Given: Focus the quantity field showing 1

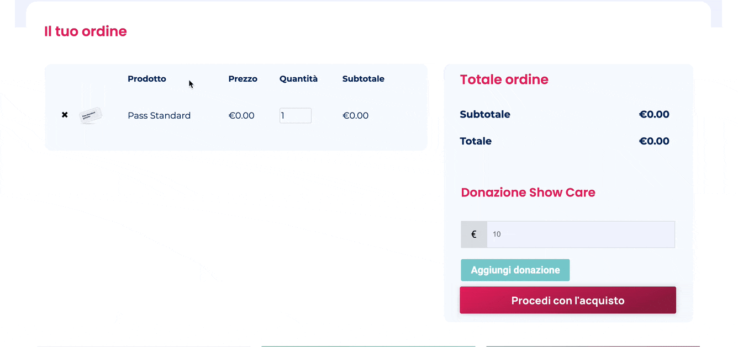Looking at the screenshot, I should coord(296,115).
